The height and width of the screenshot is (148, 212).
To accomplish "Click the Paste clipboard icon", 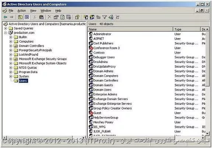I will coord(41,17).
